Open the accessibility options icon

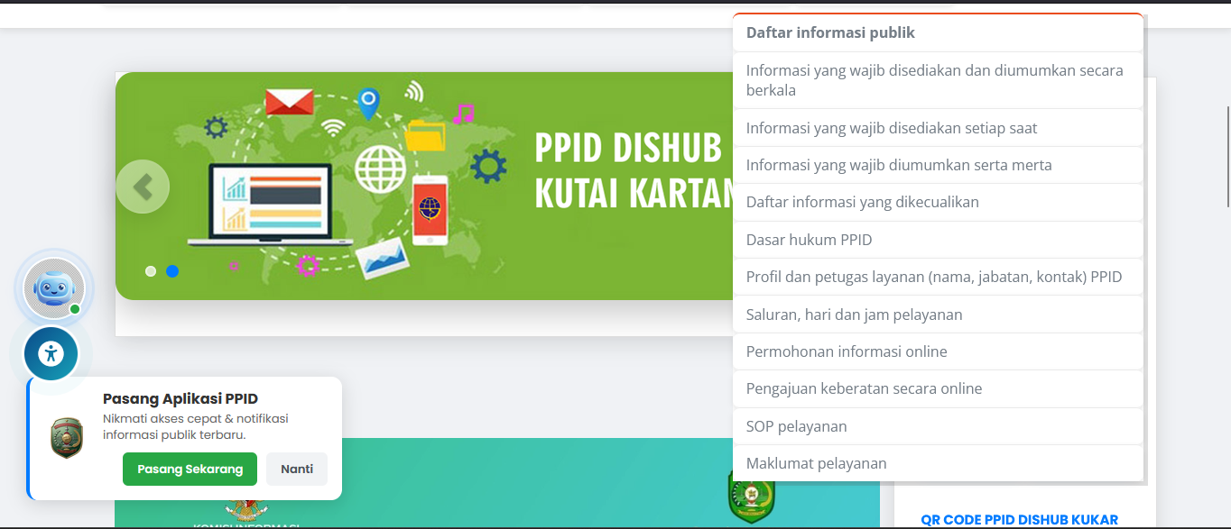(51, 353)
